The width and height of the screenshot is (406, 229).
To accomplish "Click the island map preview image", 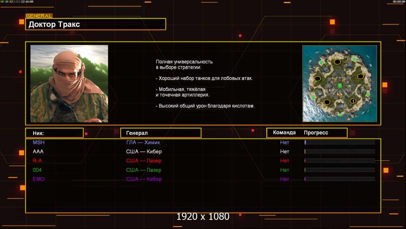I will [x=340, y=84].
